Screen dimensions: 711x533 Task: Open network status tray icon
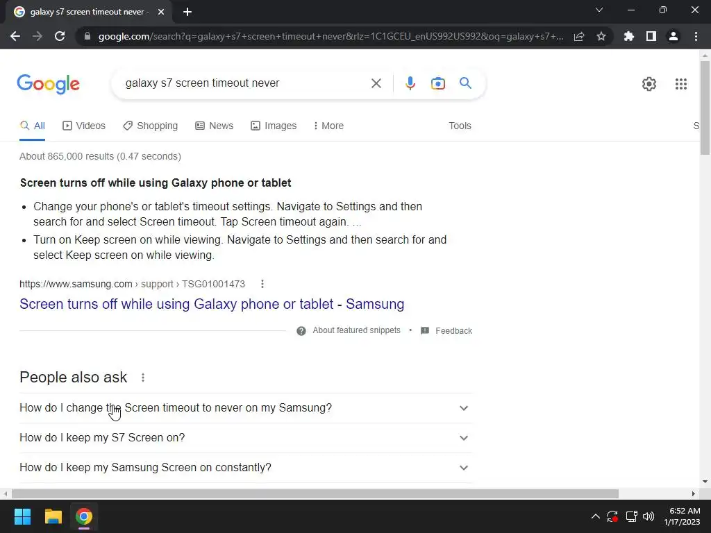pyautogui.click(x=631, y=516)
